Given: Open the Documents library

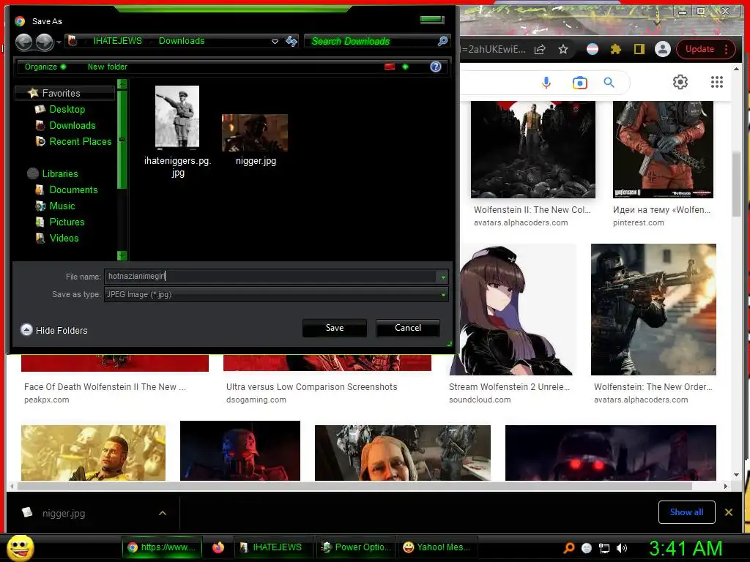Looking at the screenshot, I should (x=73, y=190).
